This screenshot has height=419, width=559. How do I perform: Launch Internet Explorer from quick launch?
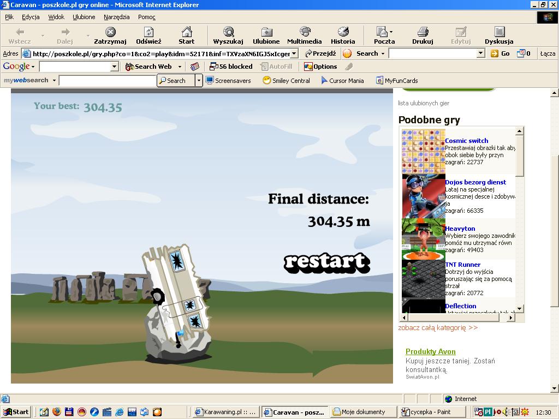[x=120, y=412]
